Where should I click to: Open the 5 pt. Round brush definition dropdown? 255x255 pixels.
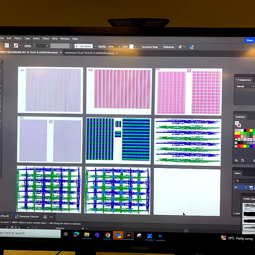pos(95,46)
